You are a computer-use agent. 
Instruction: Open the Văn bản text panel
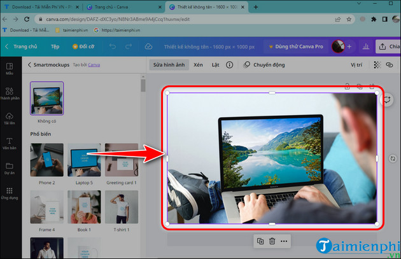pos(10,143)
